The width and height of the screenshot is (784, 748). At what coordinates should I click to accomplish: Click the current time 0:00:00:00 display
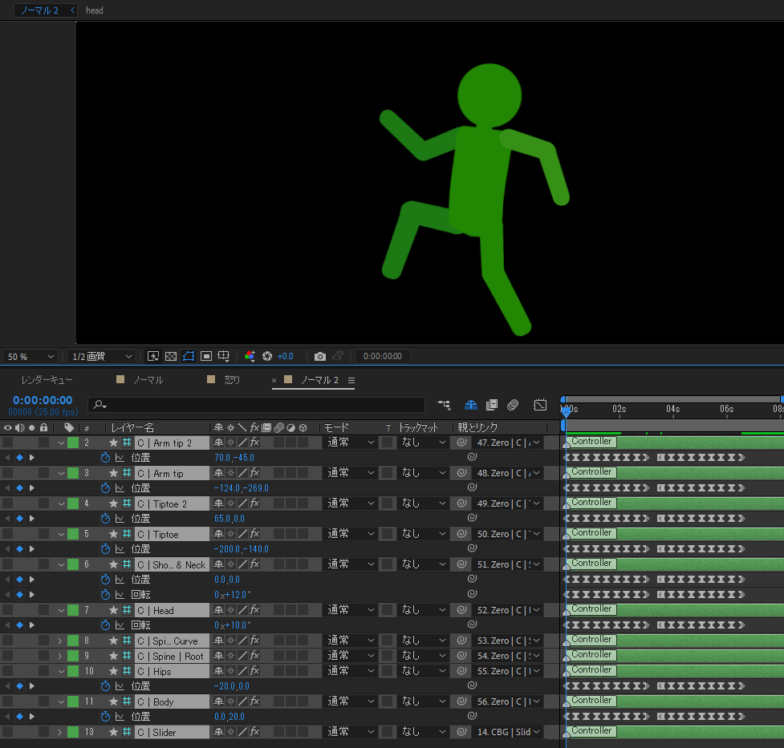[43, 400]
